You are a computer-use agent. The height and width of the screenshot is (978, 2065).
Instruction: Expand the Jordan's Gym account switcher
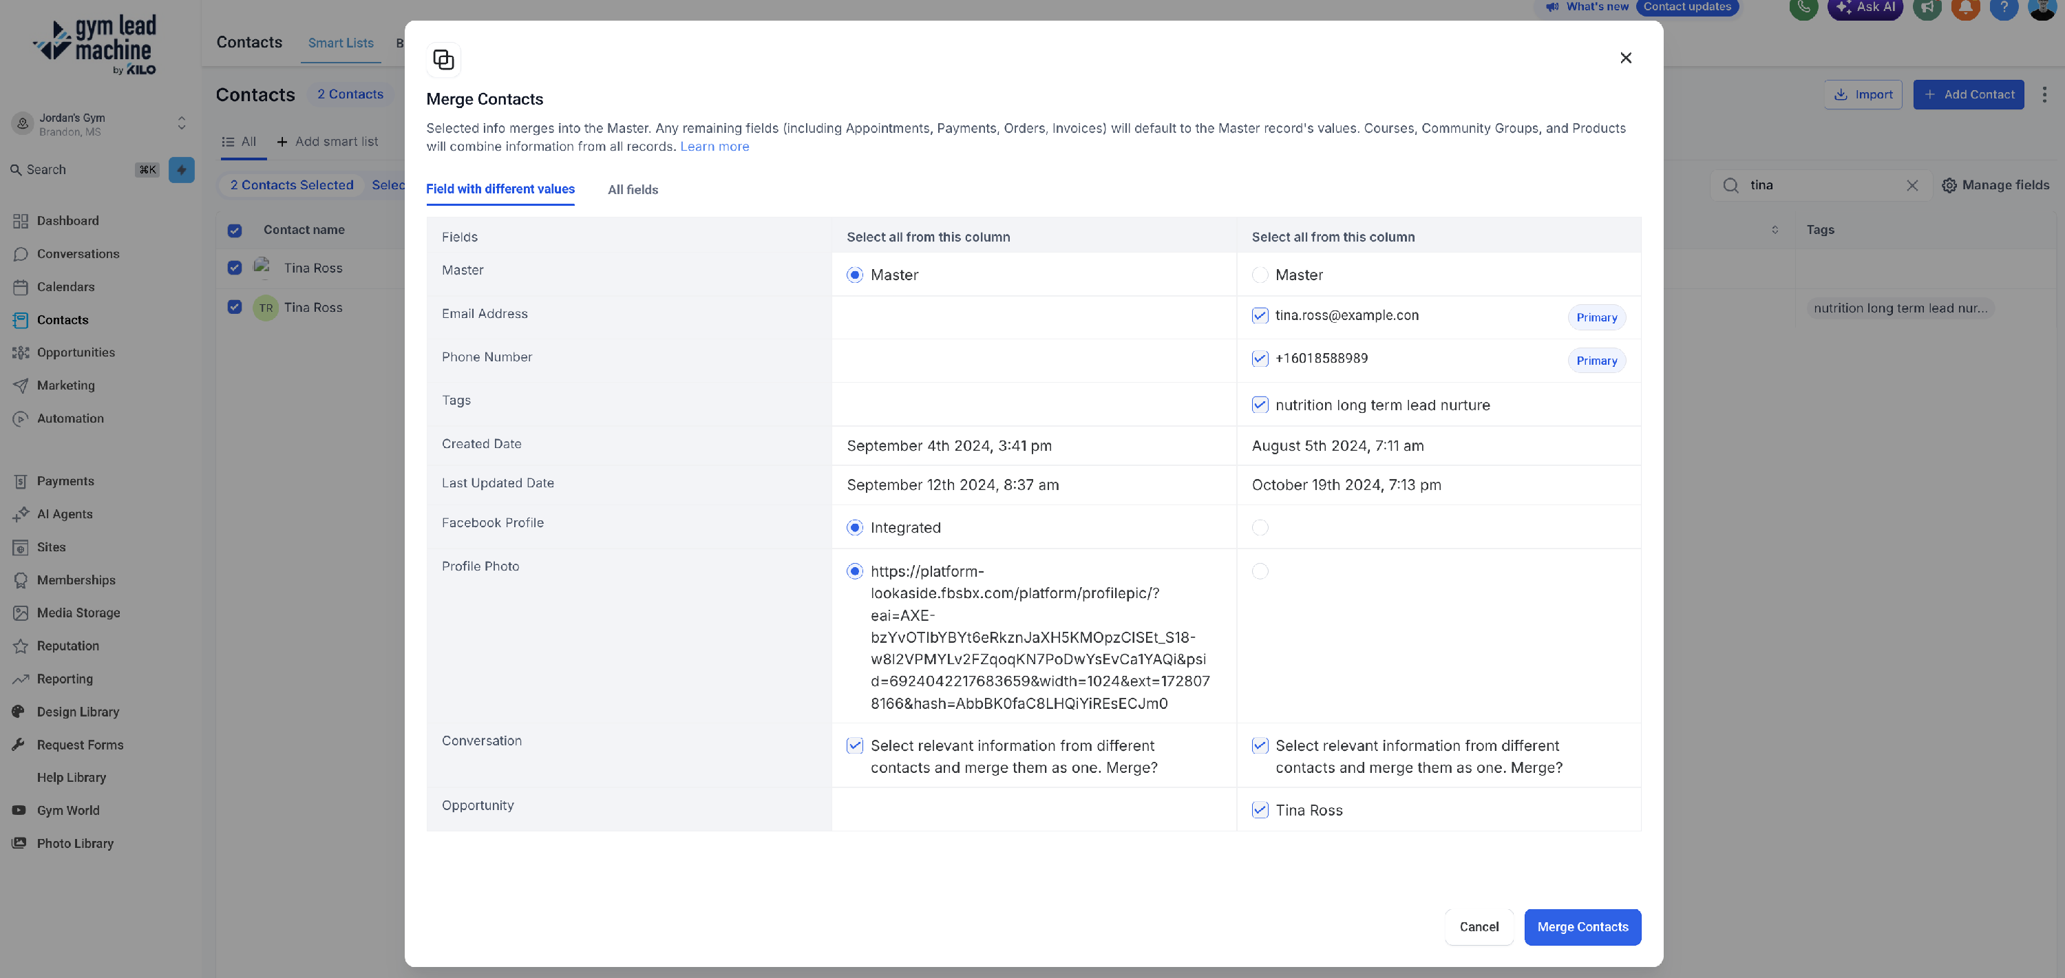[x=181, y=123]
